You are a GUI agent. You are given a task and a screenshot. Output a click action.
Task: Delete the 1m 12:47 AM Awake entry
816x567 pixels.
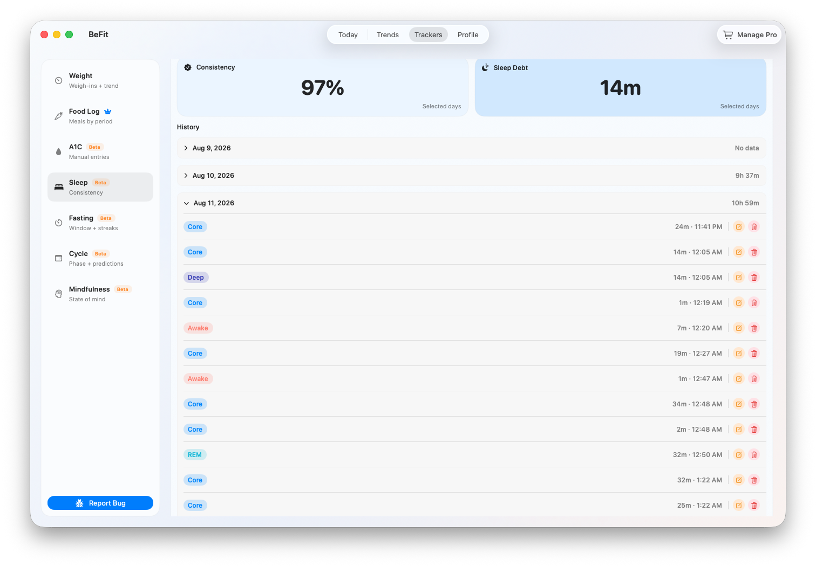(x=754, y=379)
